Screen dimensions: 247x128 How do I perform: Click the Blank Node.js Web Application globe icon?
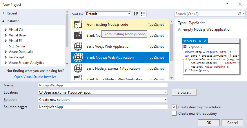(x=78, y=57)
